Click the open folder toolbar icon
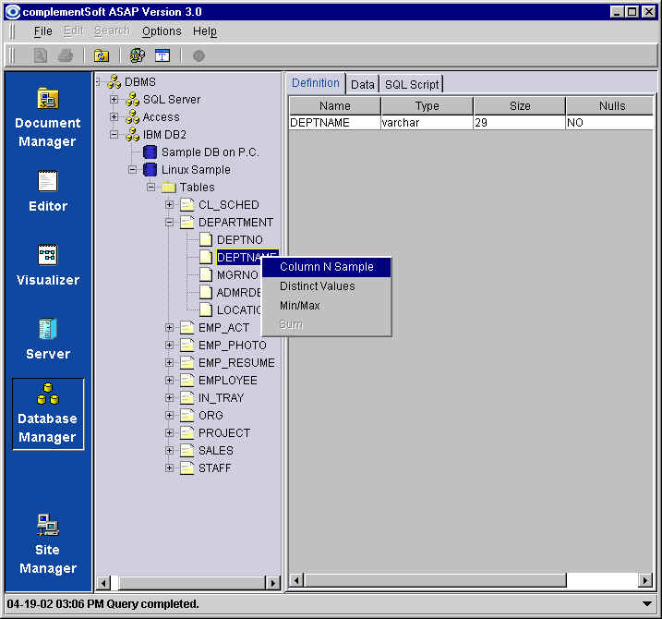The width and height of the screenshot is (662, 619). [102, 55]
